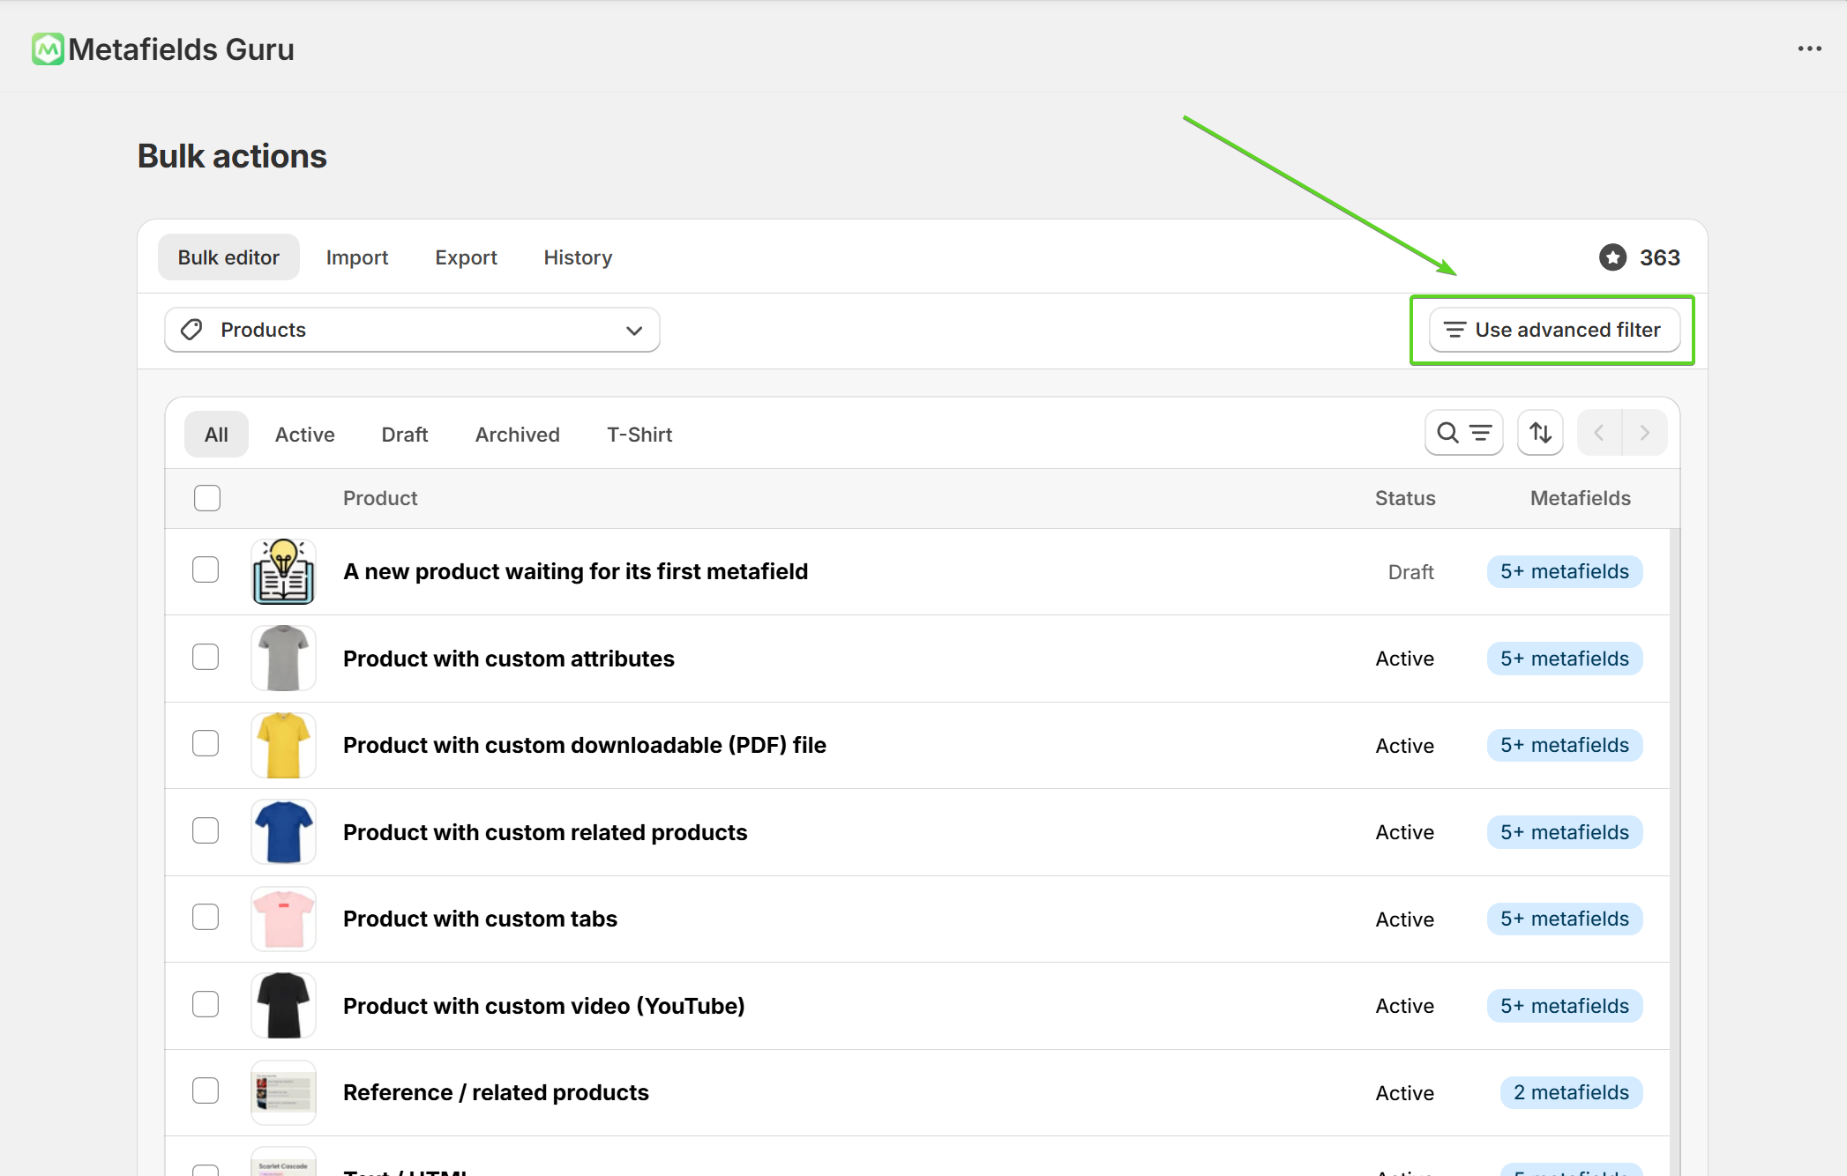The width and height of the screenshot is (1847, 1176).
Task: Click the Metafields Guru logo icon
Action: tap(48, 49)
